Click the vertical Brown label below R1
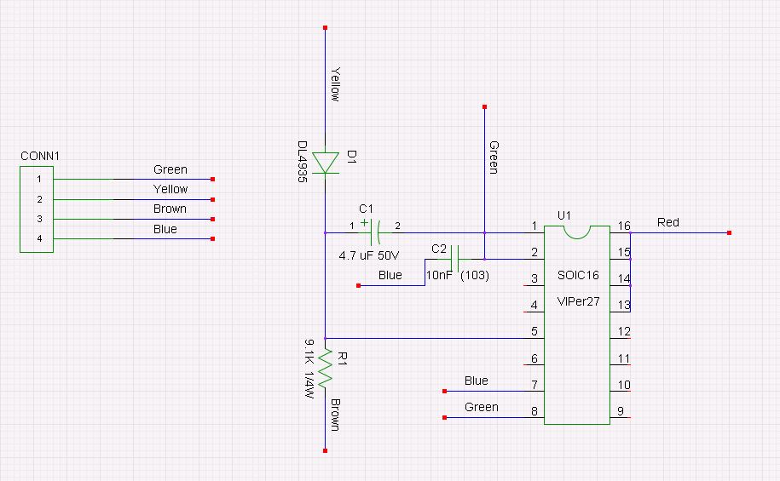This screenshot has width=780, height=481. 336,415
